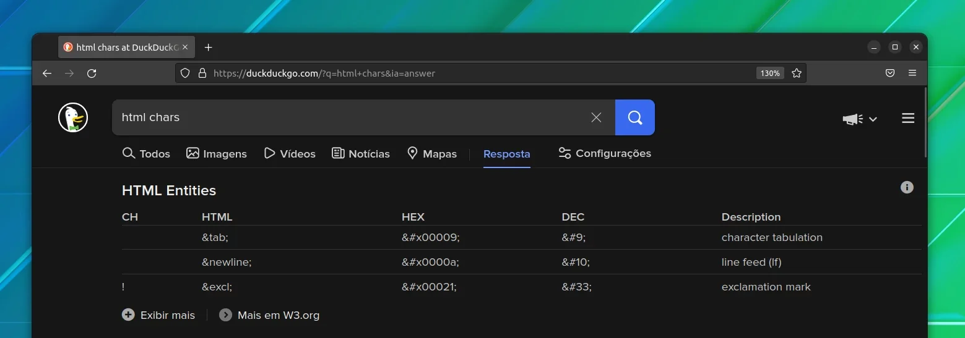Expand the table with Exibir mais
The height and width of the screenshot is (338, 965).
pos(158,315)
